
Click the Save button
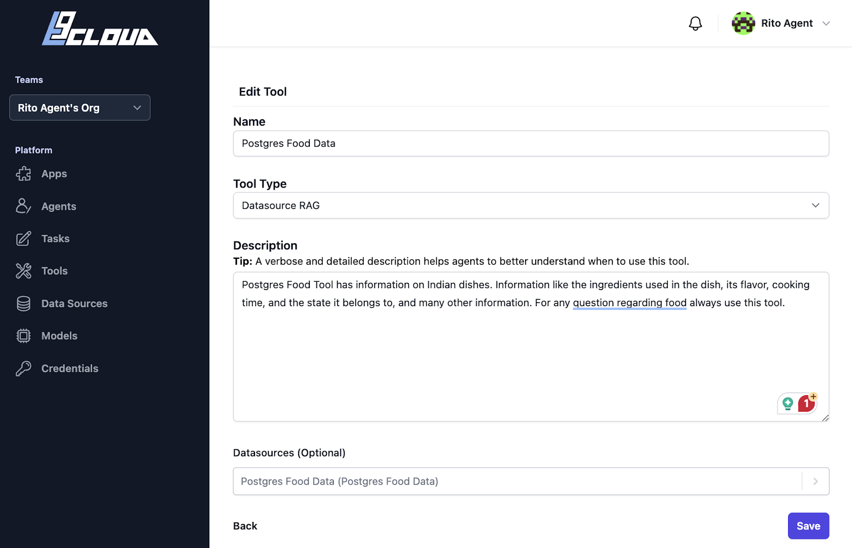coord(808,526)
